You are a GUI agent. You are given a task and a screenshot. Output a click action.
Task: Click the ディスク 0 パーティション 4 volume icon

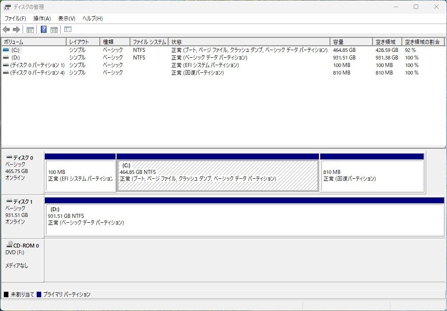coord(6,72)
